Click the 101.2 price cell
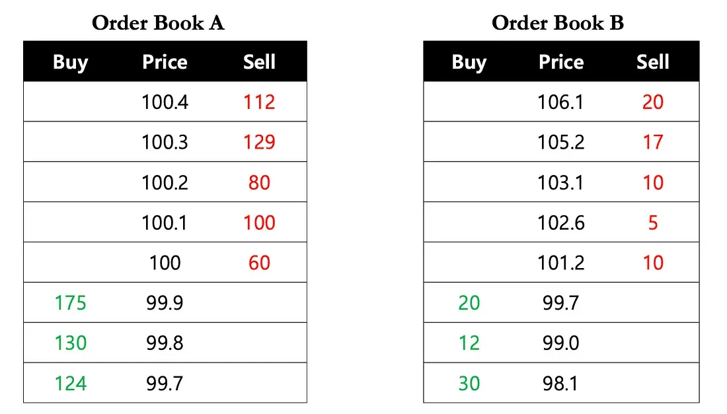The image size is (727, 414). click(x=561, y=263)
